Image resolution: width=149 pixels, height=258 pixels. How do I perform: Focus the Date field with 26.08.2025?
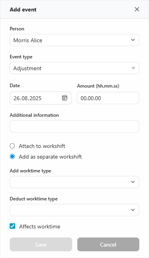pyautogui.click(x=41, y=98)
